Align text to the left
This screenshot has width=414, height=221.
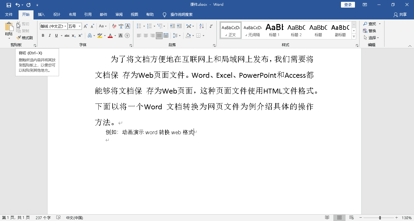[x=139, y=36]
